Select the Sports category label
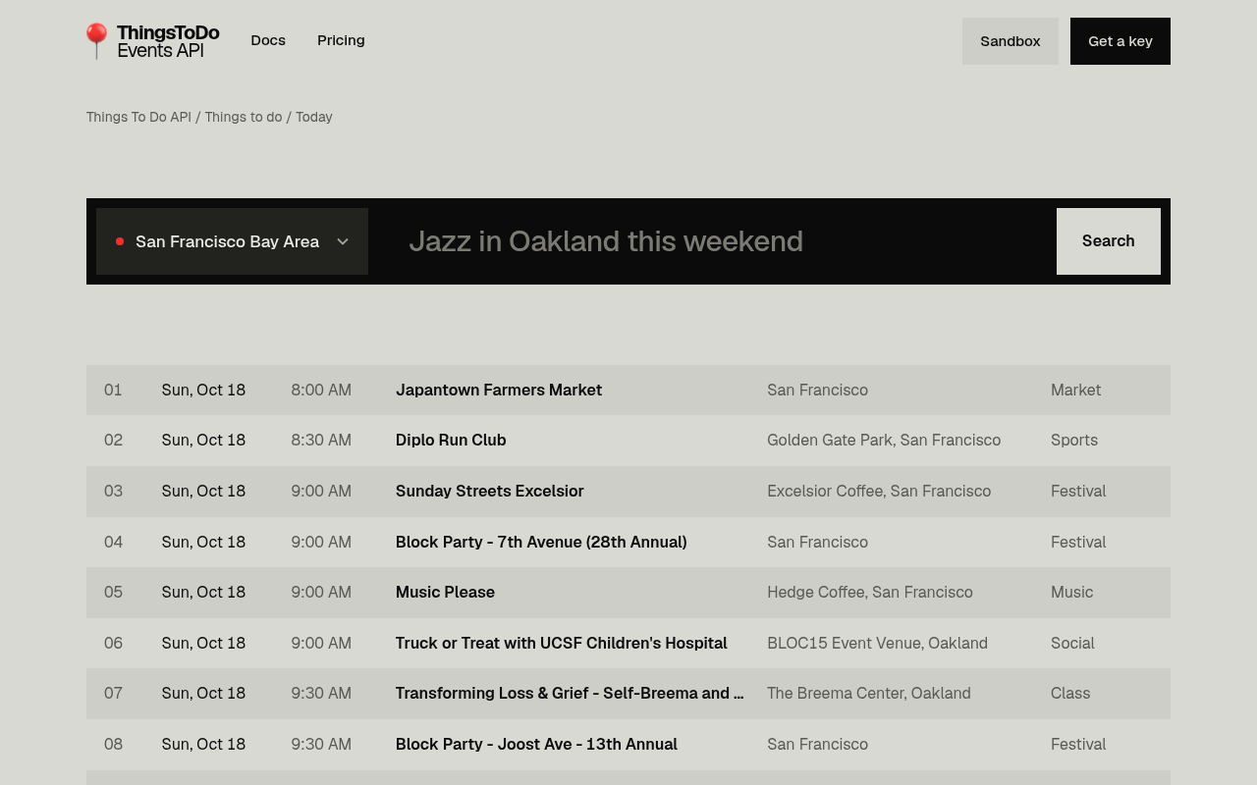 click(x=1074, y=441)
